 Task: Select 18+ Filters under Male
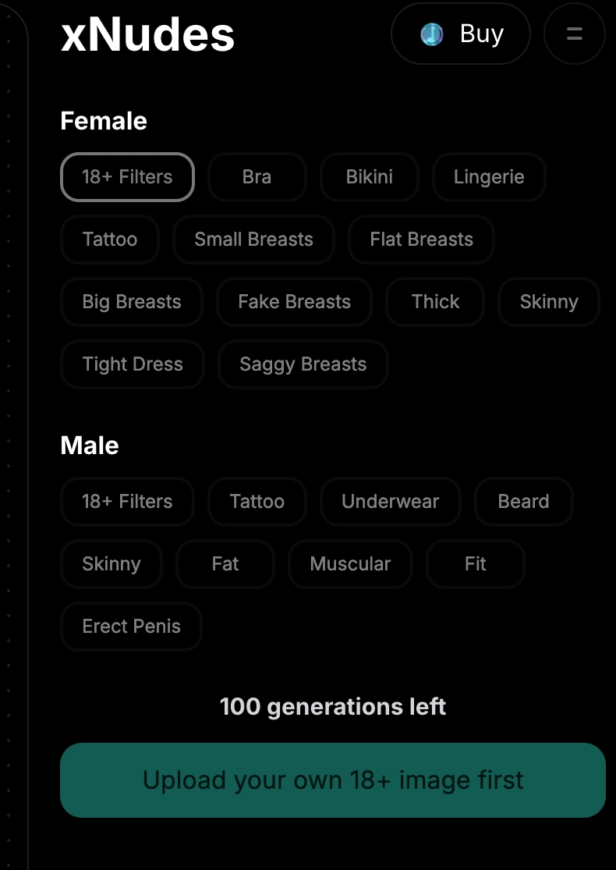pos(127,502)
